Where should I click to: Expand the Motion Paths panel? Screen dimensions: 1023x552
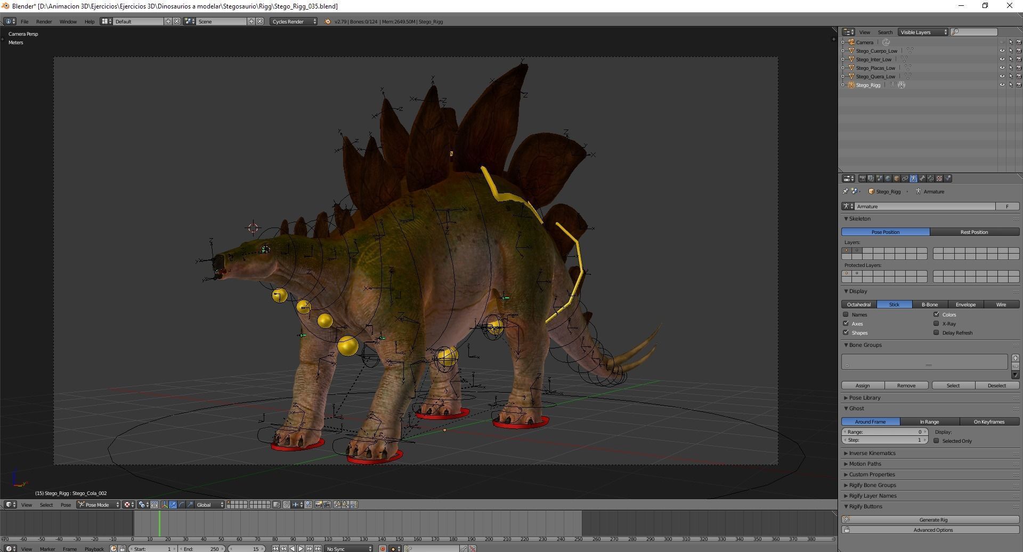[x=865, y=464]
